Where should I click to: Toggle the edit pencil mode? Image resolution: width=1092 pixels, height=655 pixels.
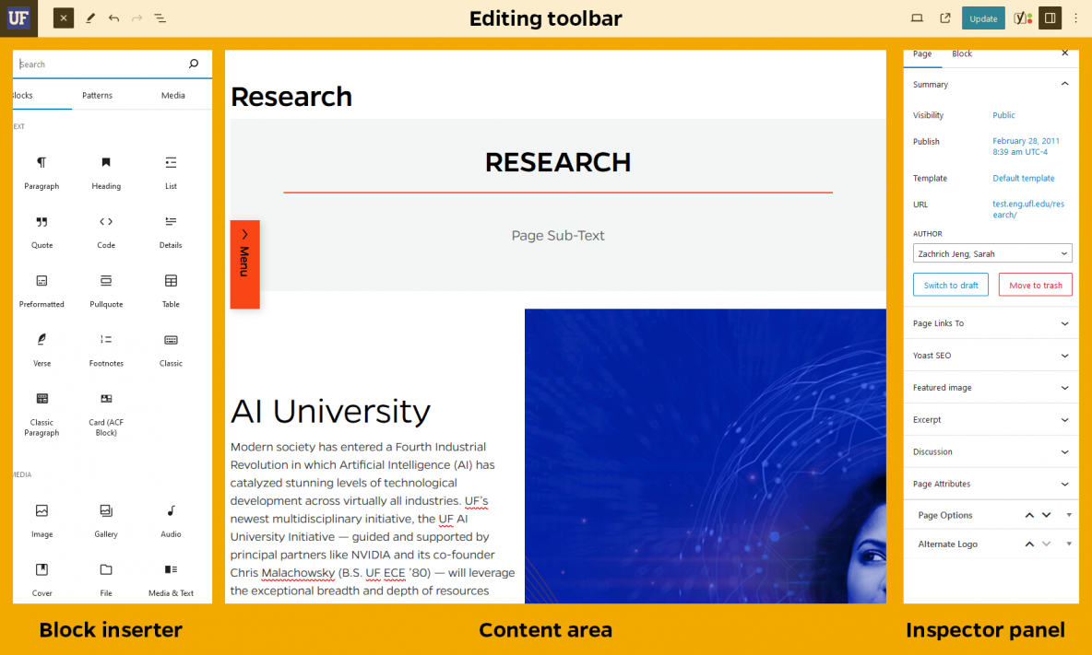pyautogui.click(x=89, y=18)
